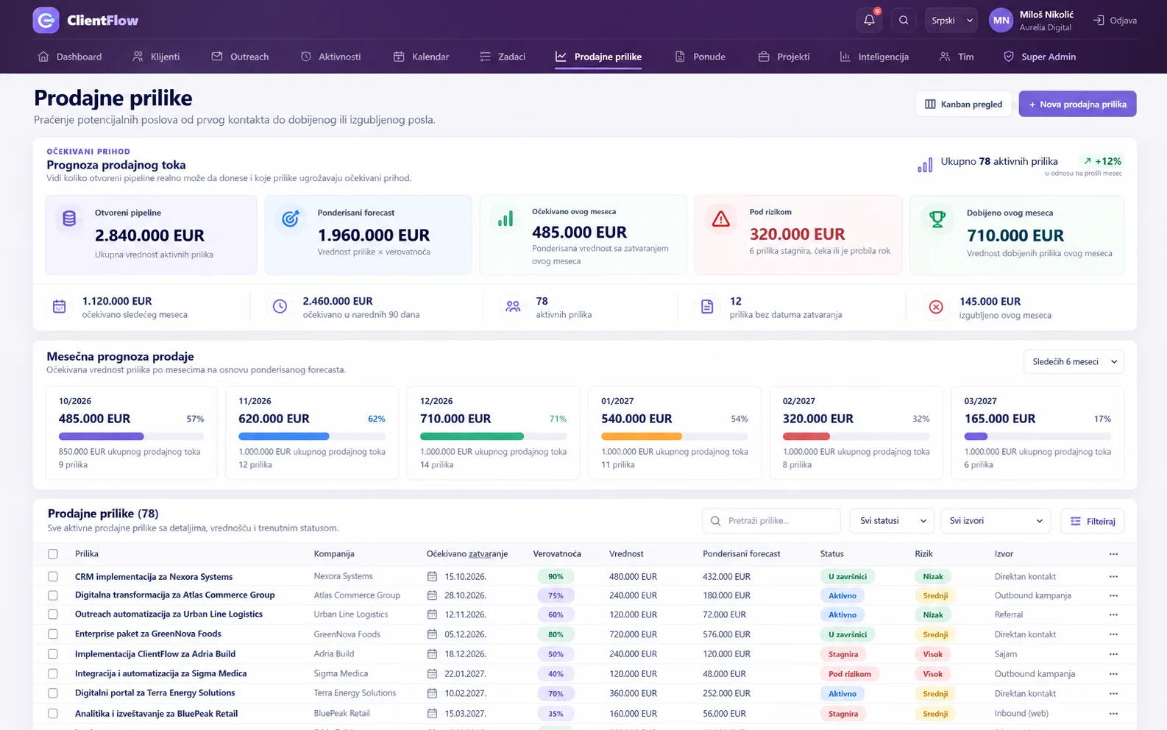Viewport: 1167px width, 730px height.
Task: Click the 12/2026 green progress bar
Action: point(493,436)
